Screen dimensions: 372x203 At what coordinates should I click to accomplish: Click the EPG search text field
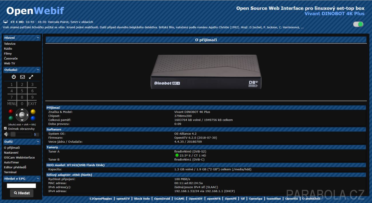21,186
